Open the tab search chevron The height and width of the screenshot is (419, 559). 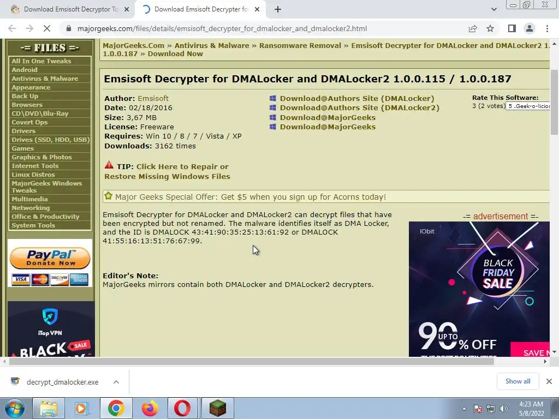[493, 9]
